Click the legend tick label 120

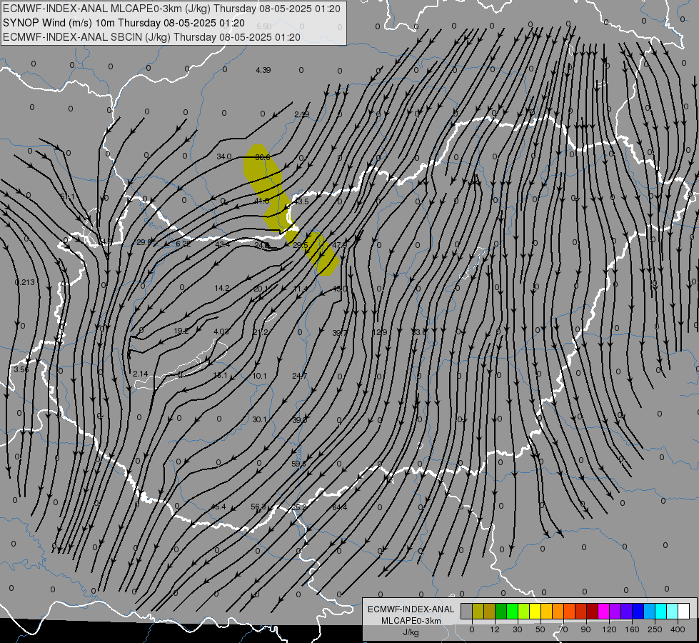pyautogui.click(x=609, y=629)
